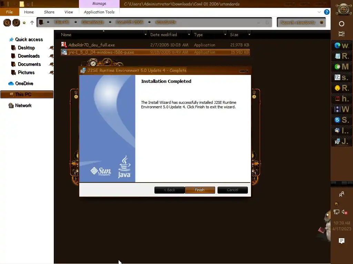The image size is (353, 264).
Task: Click the folder icon in the address bar
Action: click(x=41, y=22)
